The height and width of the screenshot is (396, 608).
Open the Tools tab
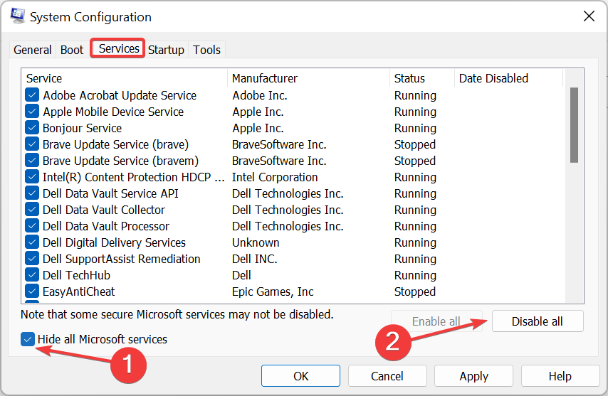pos(206,50)
